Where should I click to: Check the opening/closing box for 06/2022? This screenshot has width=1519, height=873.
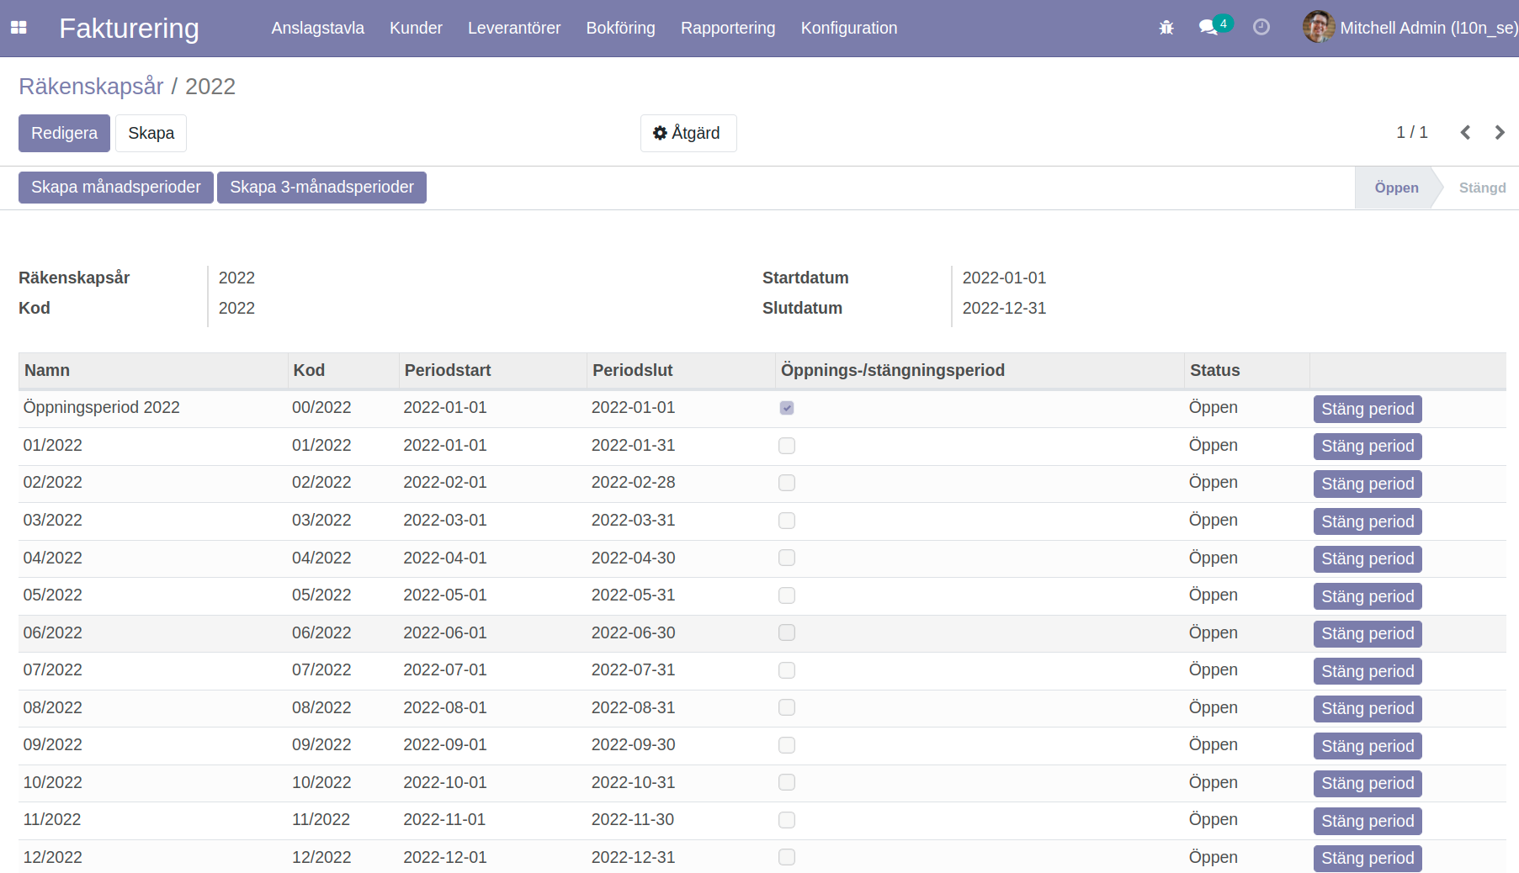click(x=787, y=632)
